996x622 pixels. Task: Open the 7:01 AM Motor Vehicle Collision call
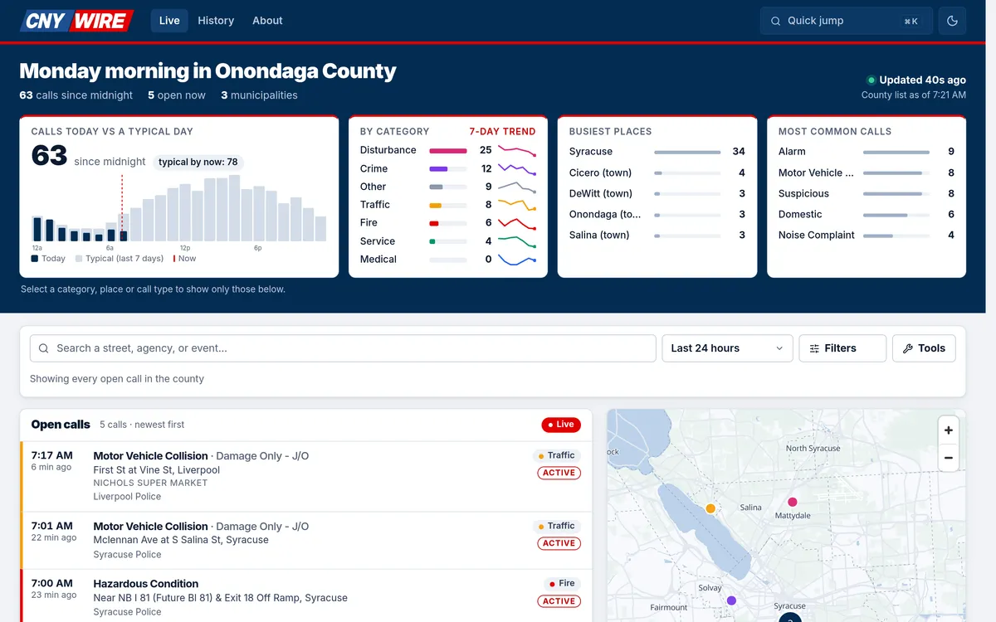[x=306, y=540]
